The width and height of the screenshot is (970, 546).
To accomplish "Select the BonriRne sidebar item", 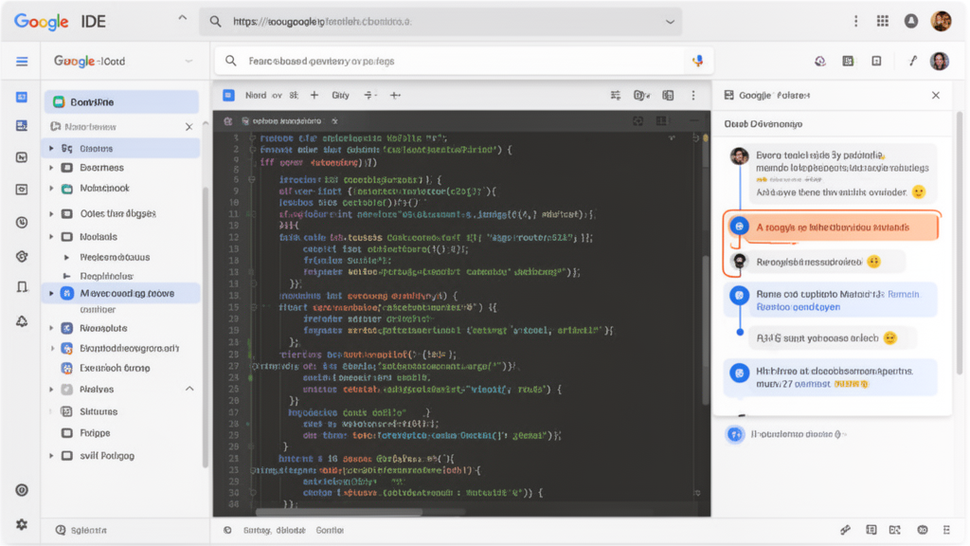I will 122,102.
